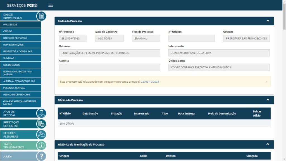Image resolution: width=286 pixels, height=161 pixels.
Task: Open the Processos menu item
Action: [x=21, y=25]
